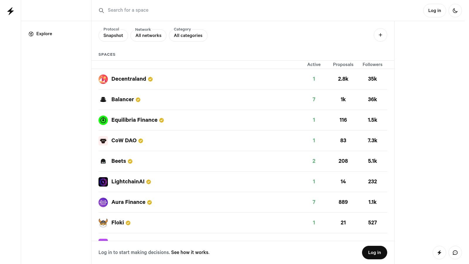Open the Protocol Snapshot dropdown

113,35
